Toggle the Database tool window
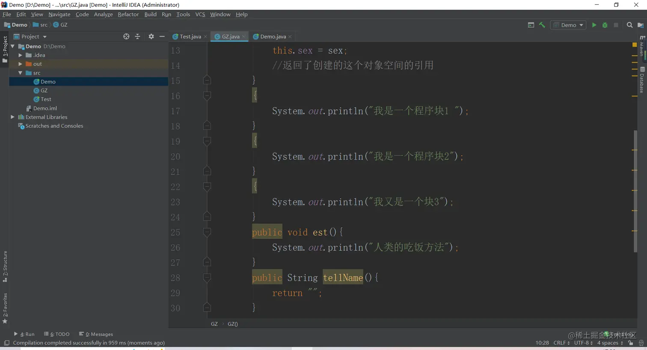 (x=642, y=80)
